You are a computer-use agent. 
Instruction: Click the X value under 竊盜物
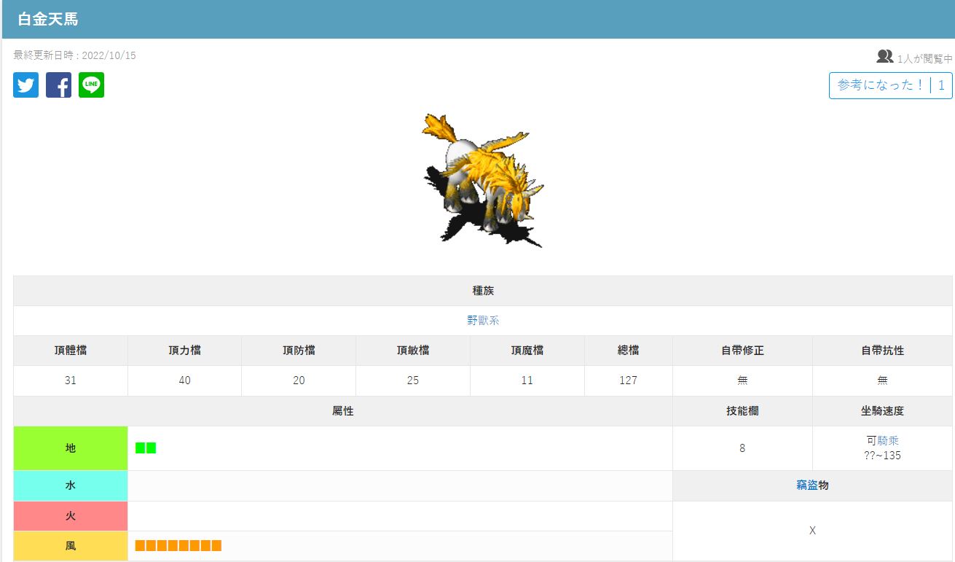[812, 531]
